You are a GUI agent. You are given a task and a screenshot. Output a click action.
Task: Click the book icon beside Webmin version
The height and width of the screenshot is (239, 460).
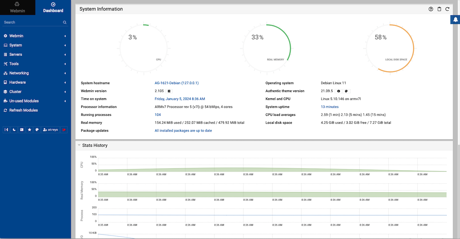[x=169, y=91]
